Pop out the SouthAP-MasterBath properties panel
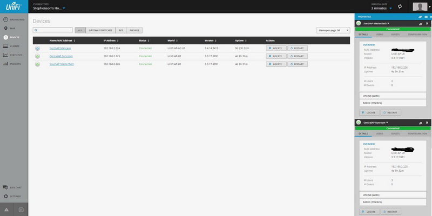The image size is (432, 216). point(421,24)
